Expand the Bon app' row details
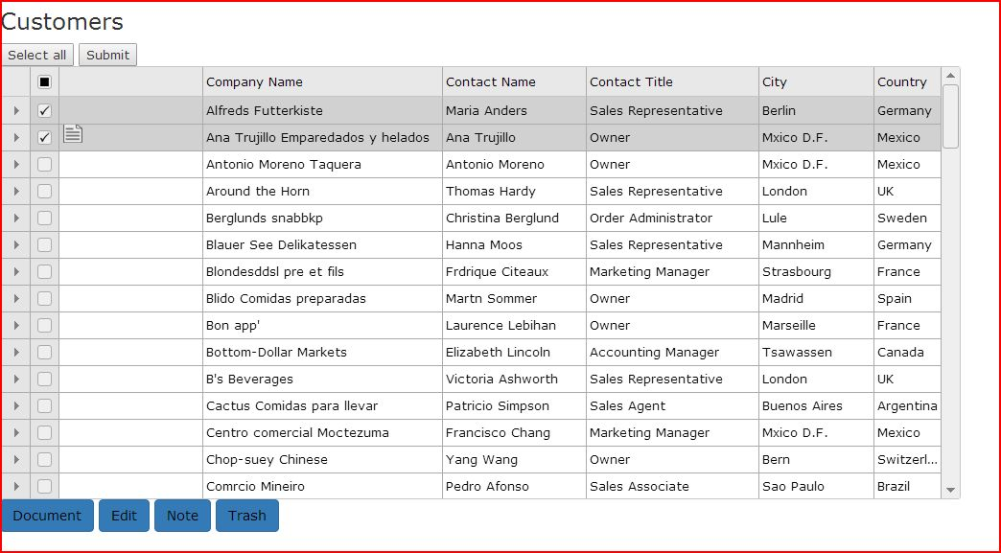The width and height of the screenshot is (1001, 553). coord(16,326)
